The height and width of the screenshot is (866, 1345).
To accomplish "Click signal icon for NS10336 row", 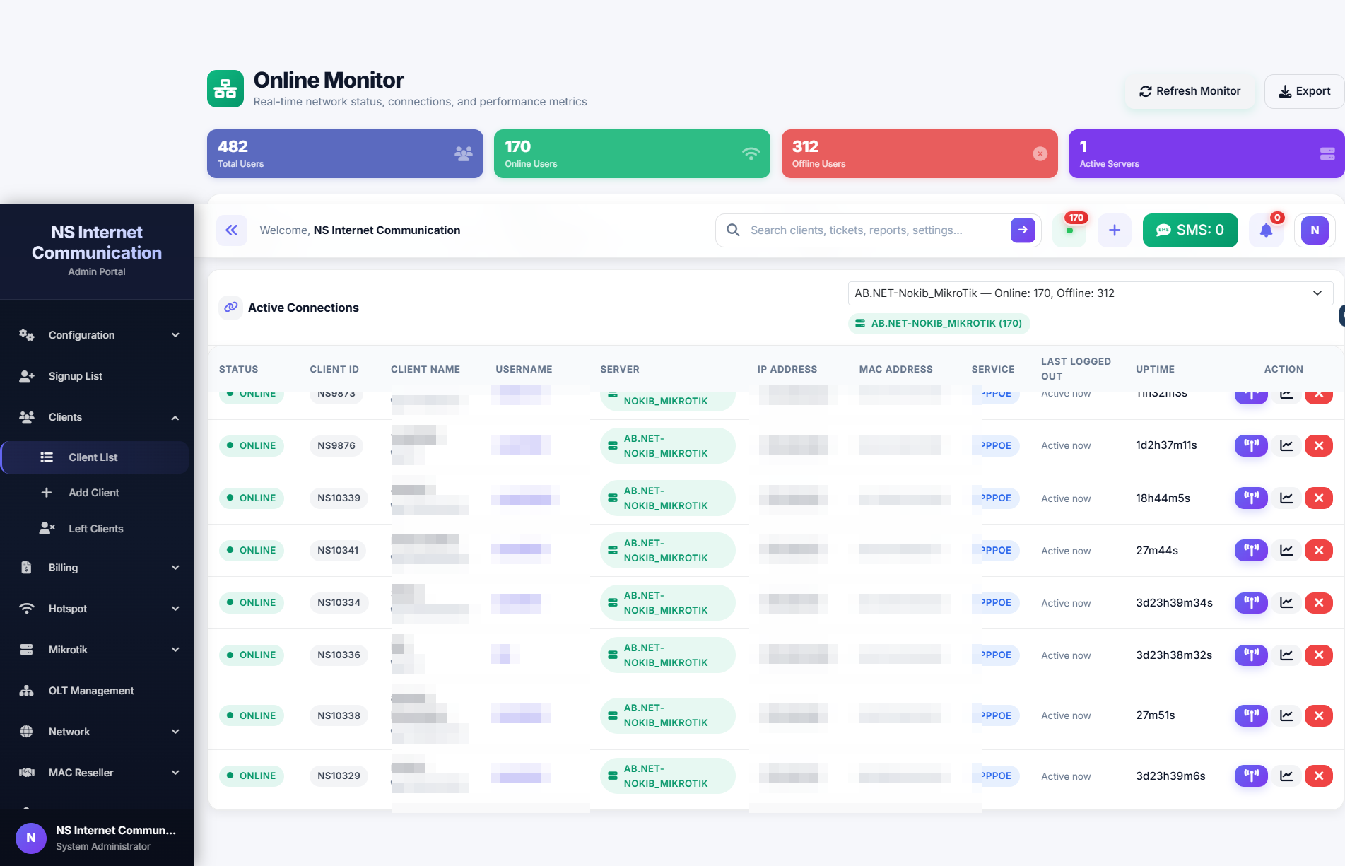I will (1251, 655).
